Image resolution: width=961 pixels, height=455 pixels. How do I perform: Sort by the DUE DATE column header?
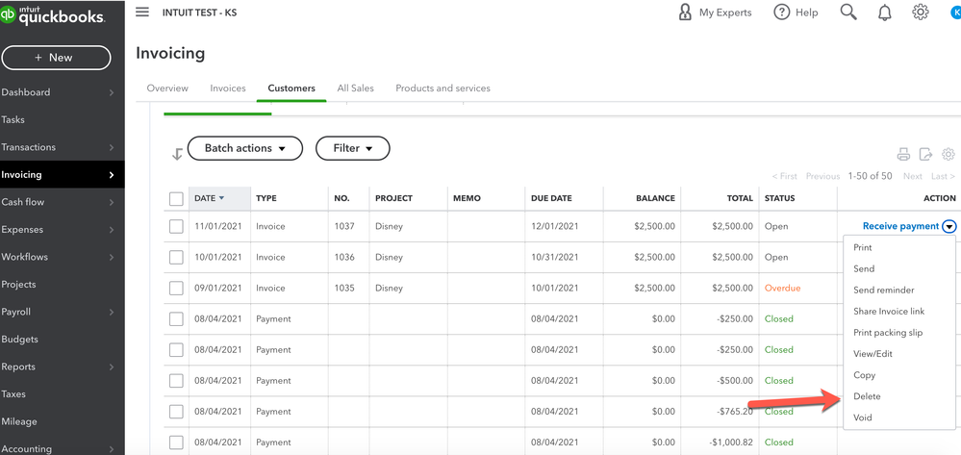[551, 198]
